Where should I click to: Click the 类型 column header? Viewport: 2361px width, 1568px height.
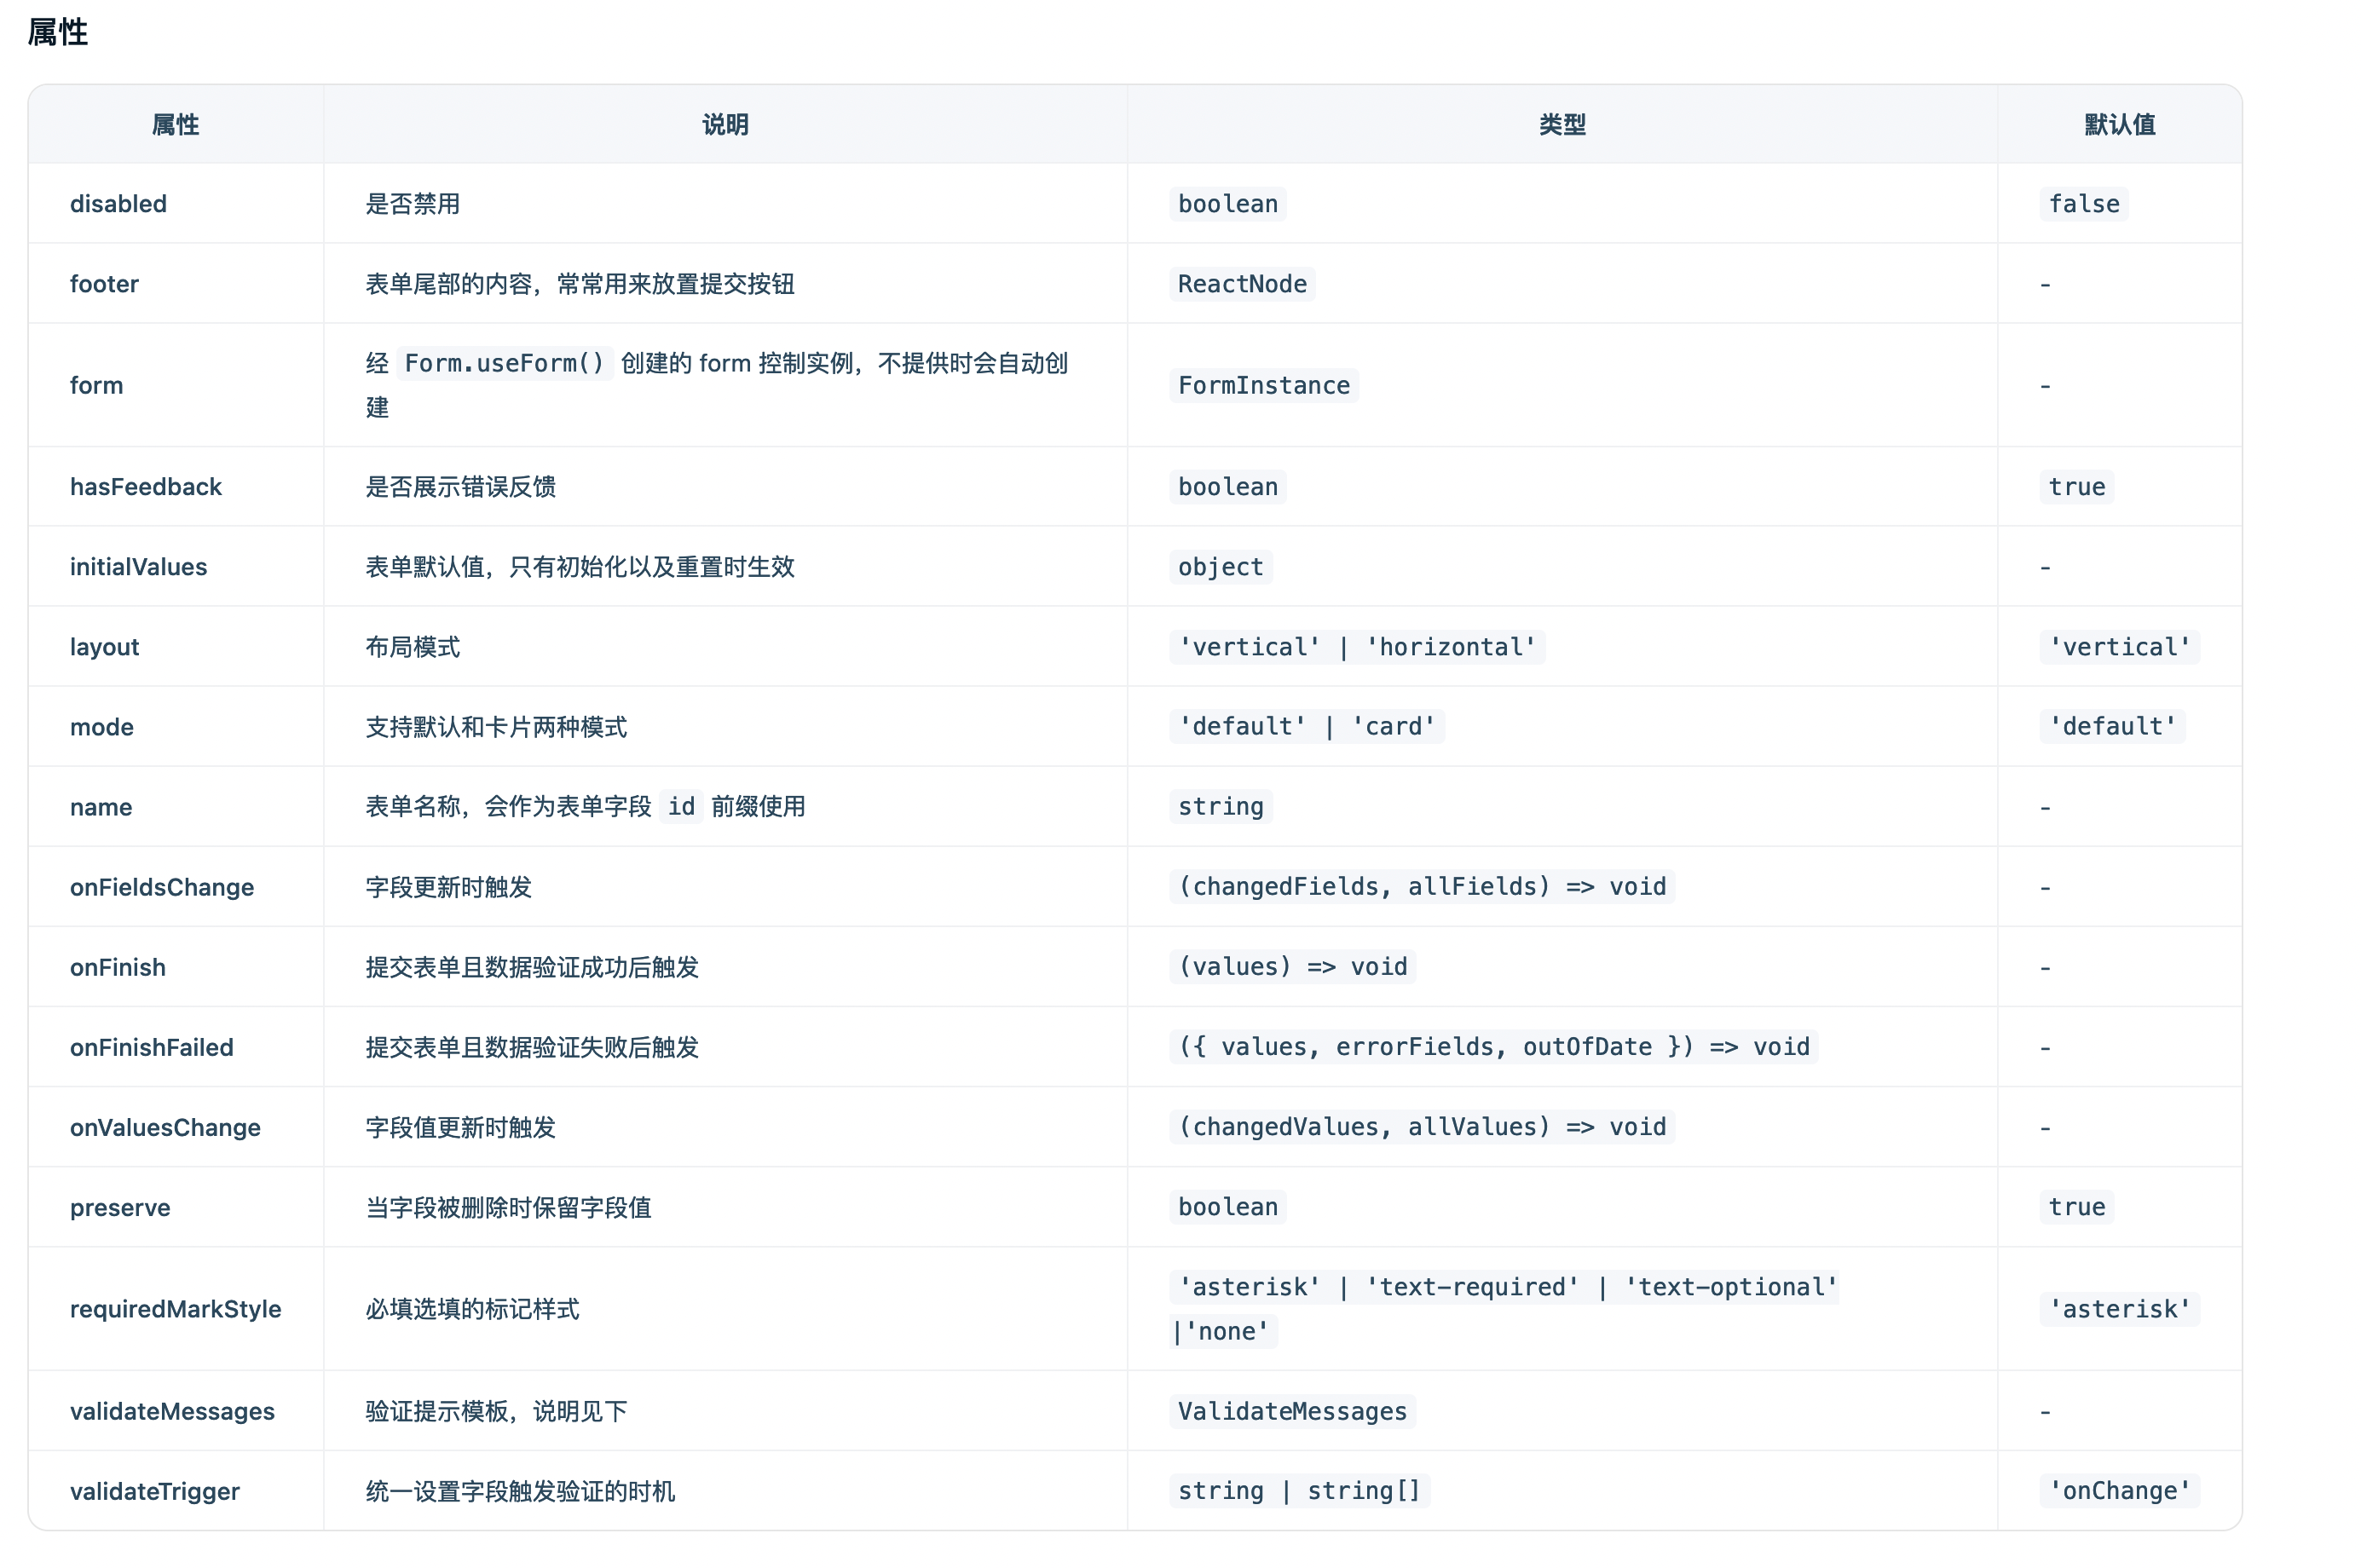click(x=1562, y=125)
